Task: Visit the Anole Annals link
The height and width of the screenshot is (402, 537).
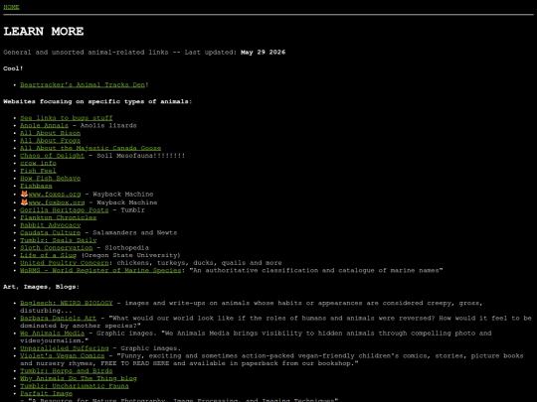Action: click(44, 125)
